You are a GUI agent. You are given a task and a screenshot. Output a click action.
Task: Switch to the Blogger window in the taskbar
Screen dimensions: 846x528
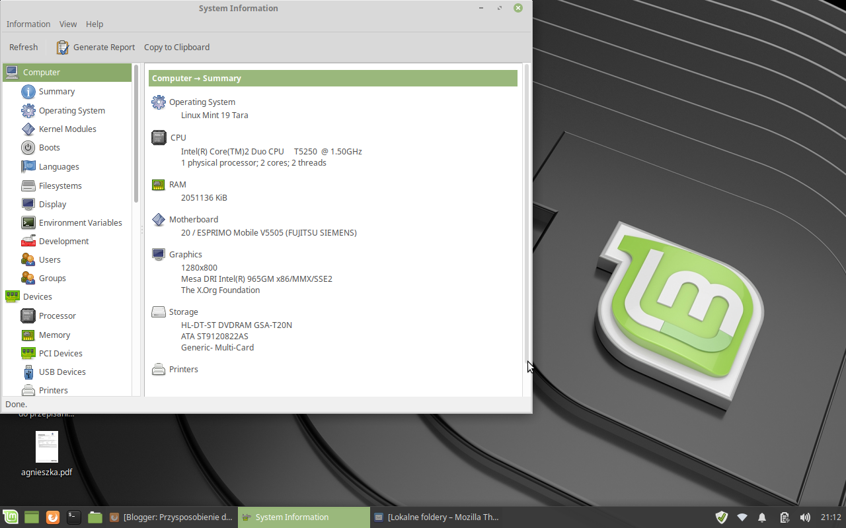tap(171, 517)
